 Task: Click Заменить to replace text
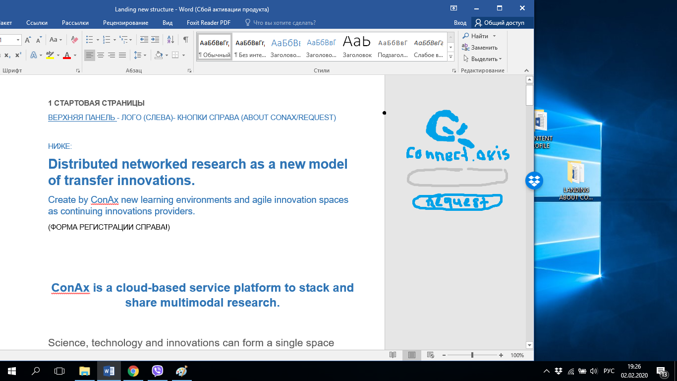pos(479,48)
